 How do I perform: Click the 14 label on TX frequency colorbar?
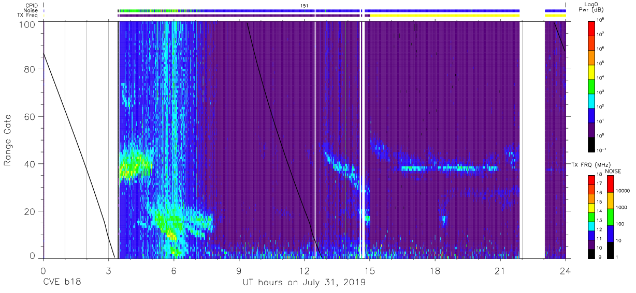coord(599,212)
